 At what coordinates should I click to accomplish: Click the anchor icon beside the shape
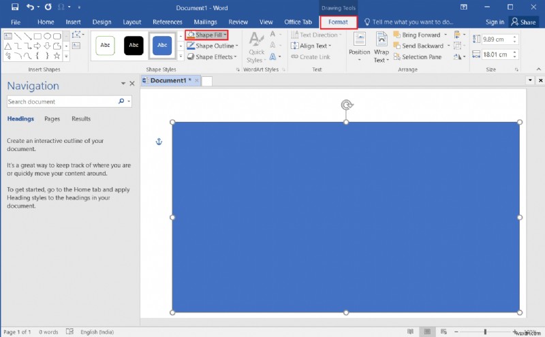159,142
